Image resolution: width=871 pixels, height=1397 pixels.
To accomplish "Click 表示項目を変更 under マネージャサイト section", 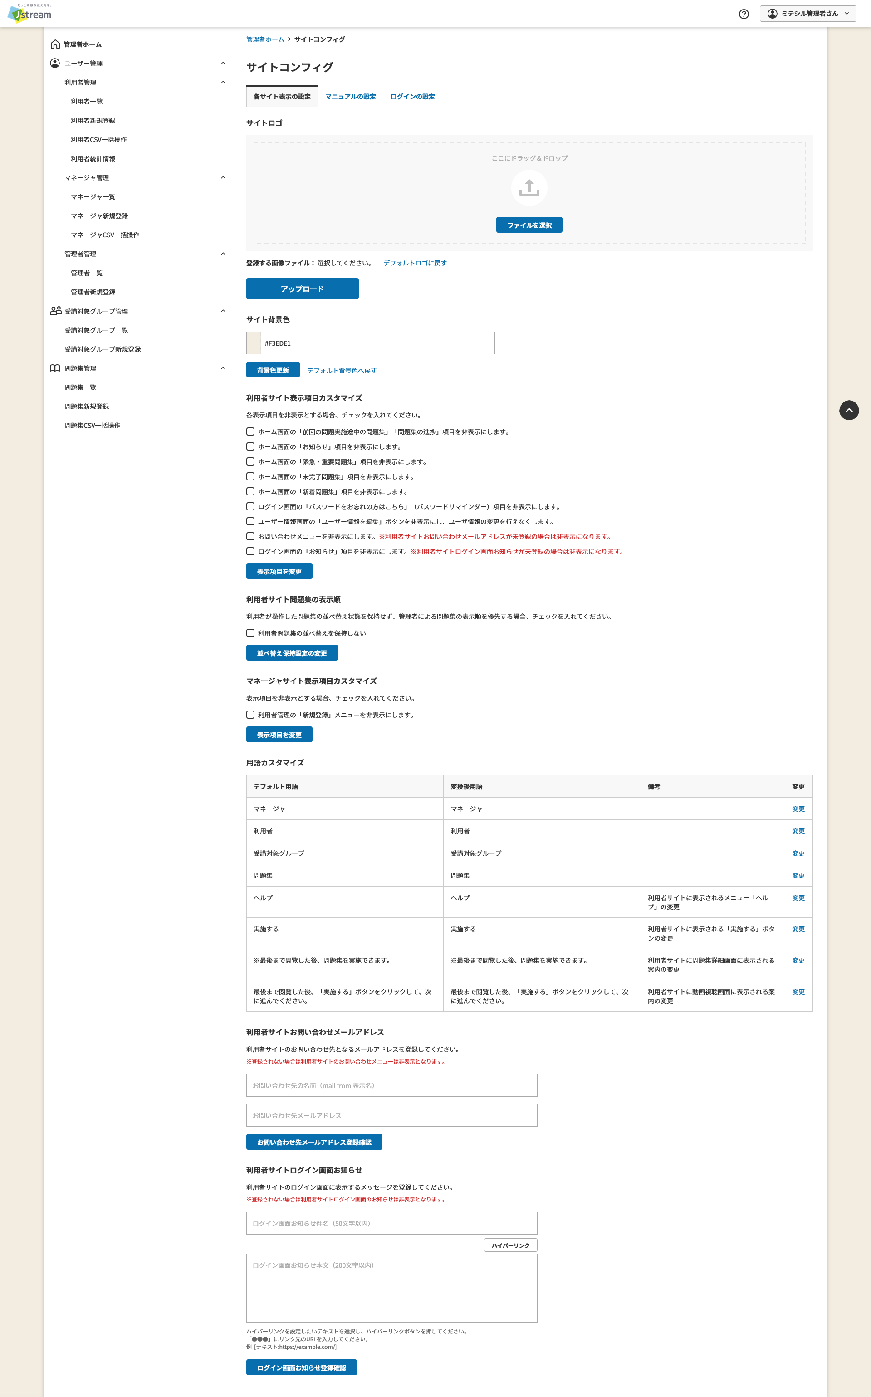I will (x=279, y=735).
